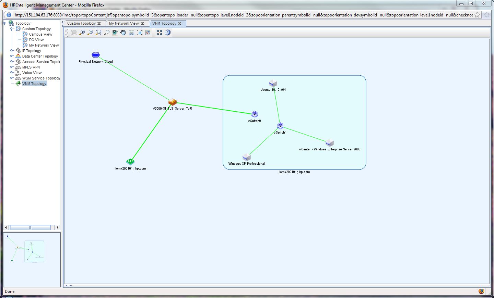Click the background image toolbar icon
Image resolution: width=494 pixels, height=298 pixels.
[148, 33]
